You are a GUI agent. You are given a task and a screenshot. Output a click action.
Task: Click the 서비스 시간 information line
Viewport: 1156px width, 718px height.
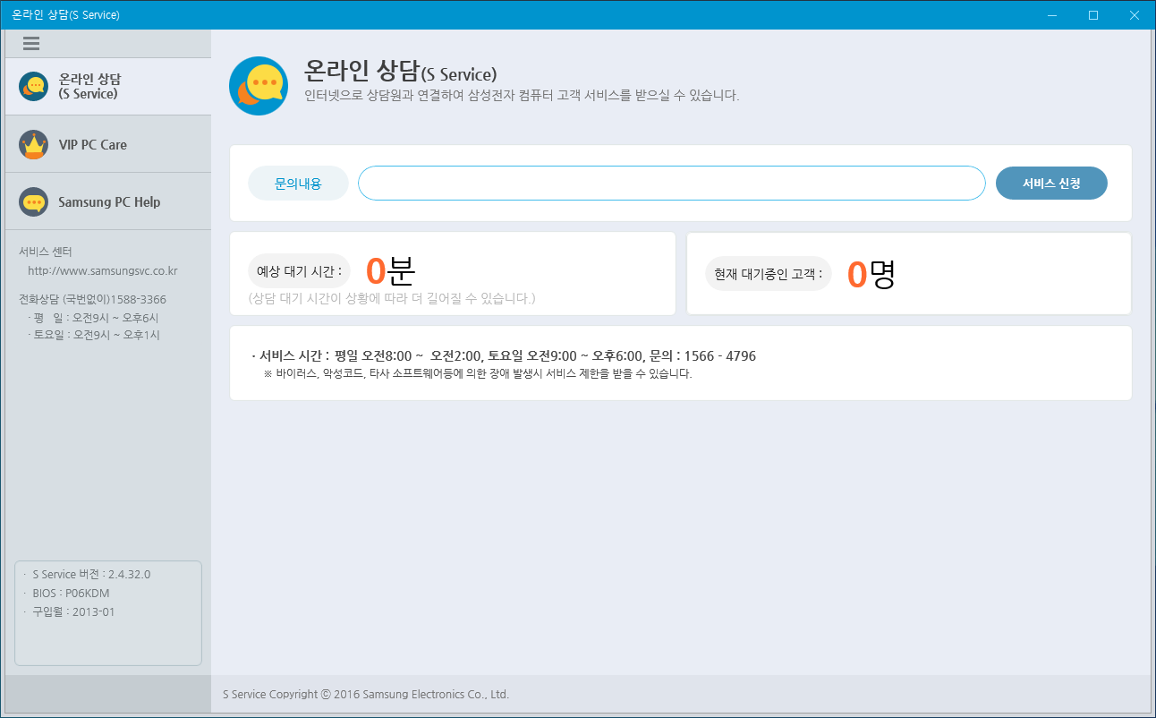504,356
